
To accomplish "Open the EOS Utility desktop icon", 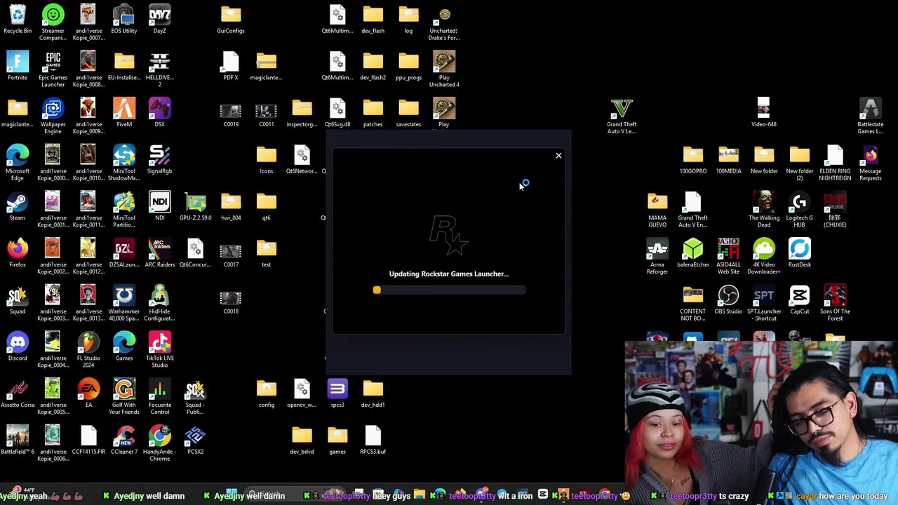I will point(124,19).
